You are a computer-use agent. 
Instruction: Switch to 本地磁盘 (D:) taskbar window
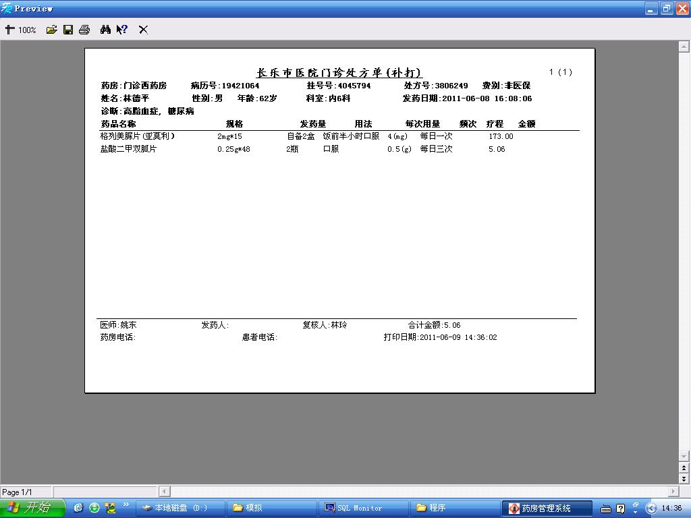(x=179, y=508)
